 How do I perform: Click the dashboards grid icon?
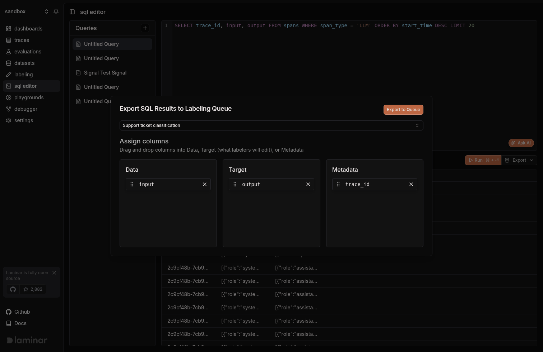[x=9, y=29]
